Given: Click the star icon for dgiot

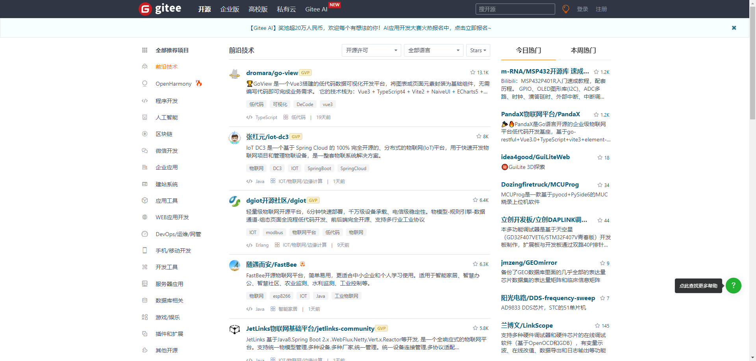Looking at the screenshot, I should click(475, 200).
